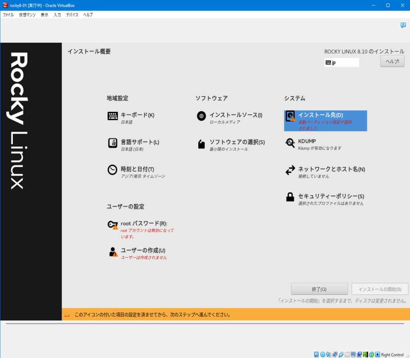The image size is (410, 358).
Task: Open 言語サポート(L) settings label
Action: click(x=140, y=142)
